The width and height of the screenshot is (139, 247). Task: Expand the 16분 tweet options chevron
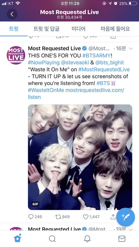[x=131, y=49]
